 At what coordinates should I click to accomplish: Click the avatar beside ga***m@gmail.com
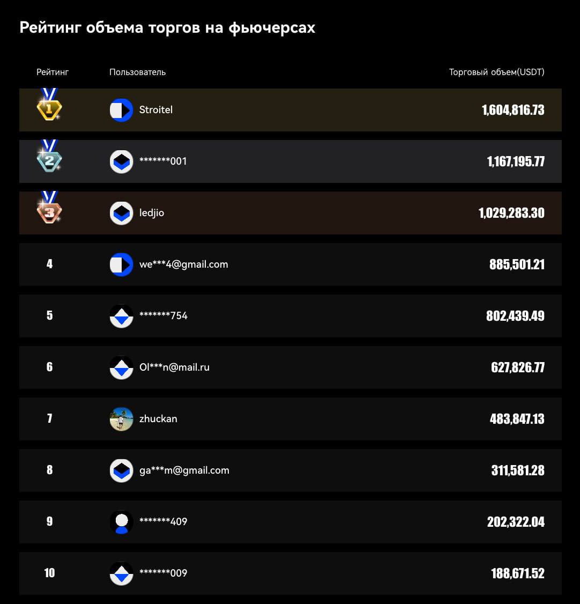(x=121, y=470)
